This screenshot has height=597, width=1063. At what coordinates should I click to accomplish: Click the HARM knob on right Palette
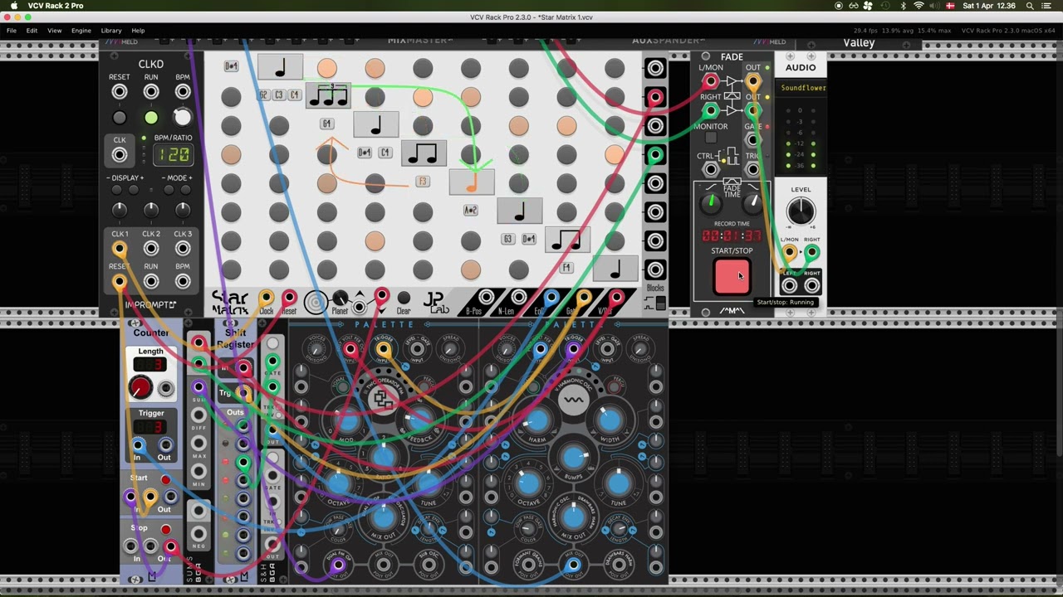click(536, 420)
